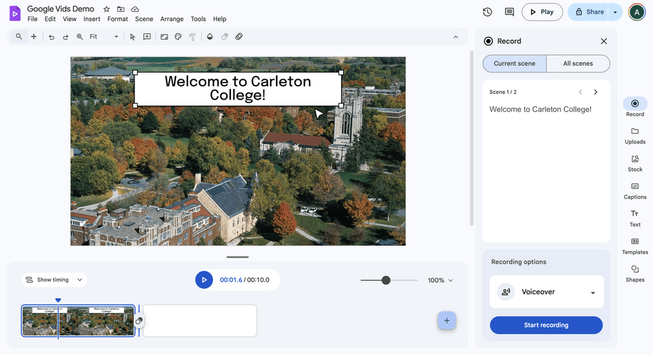Open the Help menu
The height and width of the screenshot is (355, 653).
[x=219, y=19]
